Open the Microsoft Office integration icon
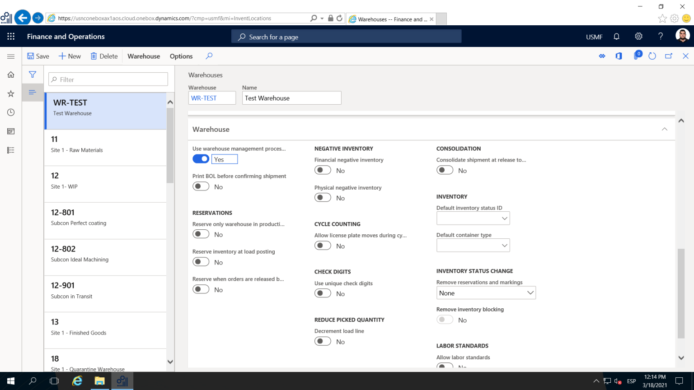Viewport: 694px width, 390px height. tap(619, 56)
